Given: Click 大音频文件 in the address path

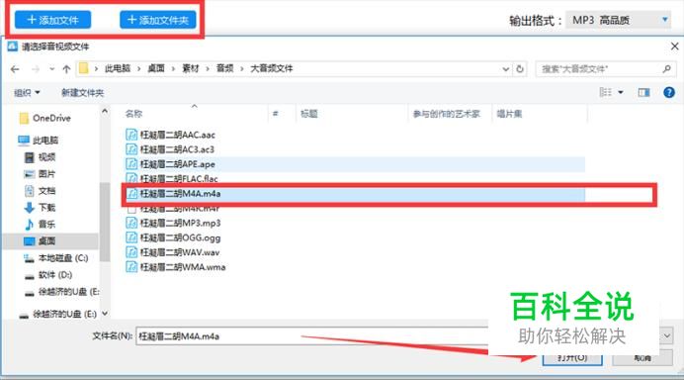Looking at the screenshot, I should point(272,68).
